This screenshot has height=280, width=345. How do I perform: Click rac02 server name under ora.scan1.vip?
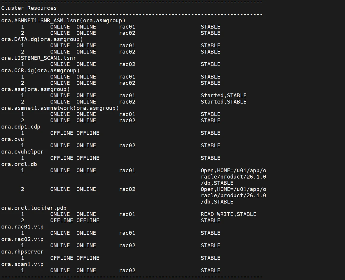[127, 270]
